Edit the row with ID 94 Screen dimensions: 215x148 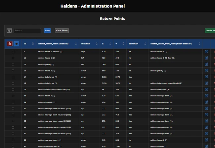pyautogui.click(x=206, y=127)
